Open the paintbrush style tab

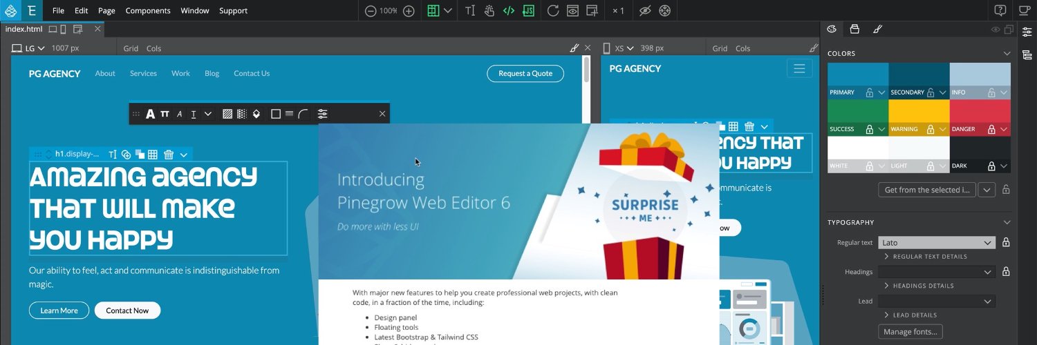point(877,29)
